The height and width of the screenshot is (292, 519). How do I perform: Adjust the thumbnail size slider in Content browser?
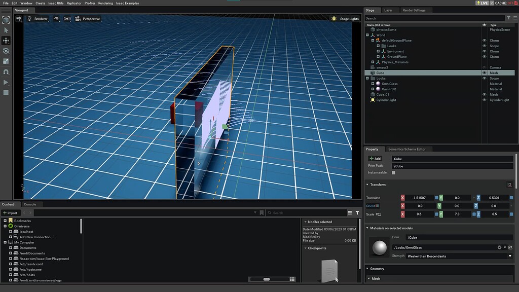click(x=267, y=278)
